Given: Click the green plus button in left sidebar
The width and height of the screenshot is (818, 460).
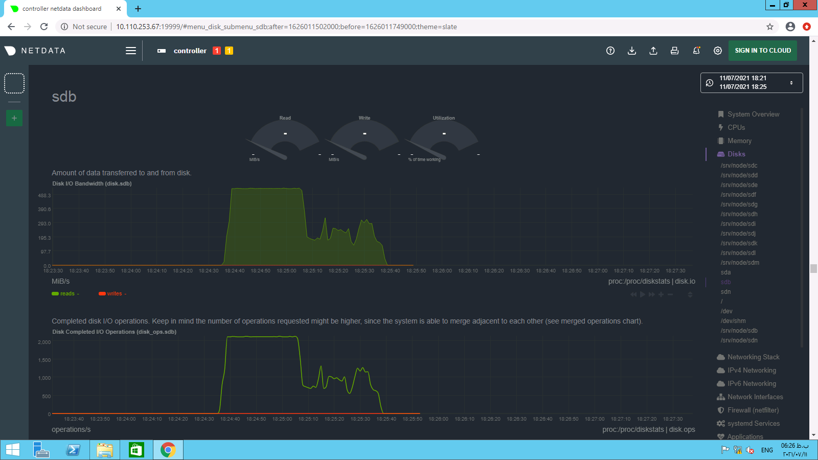Looking at the screenshot, I should pos(14,118).
